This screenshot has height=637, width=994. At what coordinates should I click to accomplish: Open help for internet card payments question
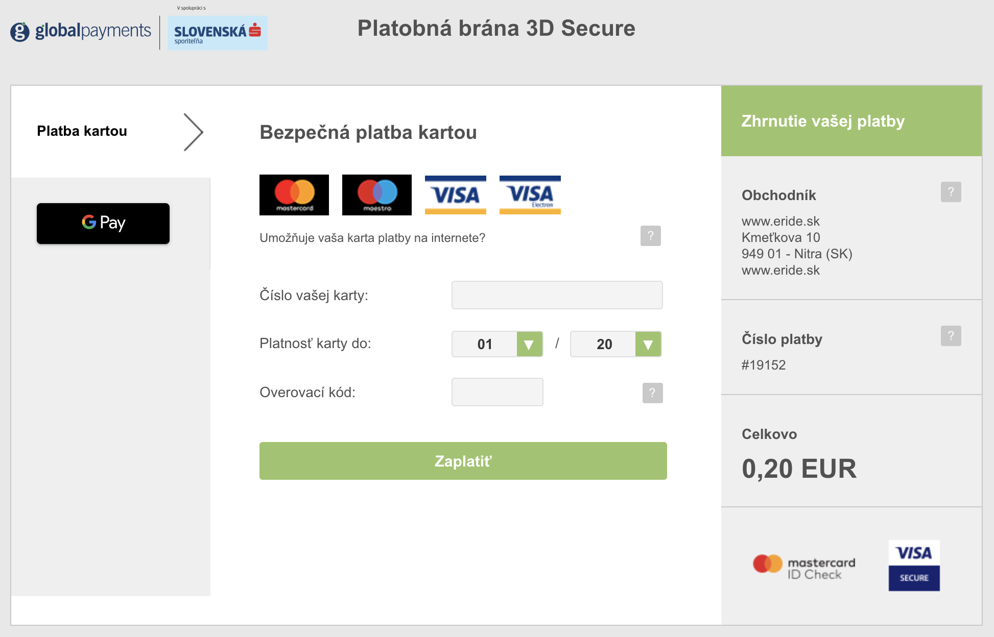(x=651, y=236)
